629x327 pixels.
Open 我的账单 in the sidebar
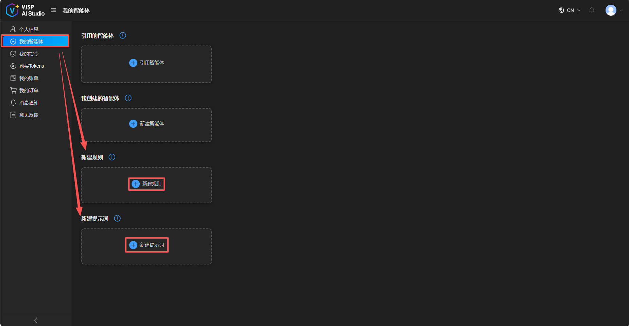(x=29, y=78)
